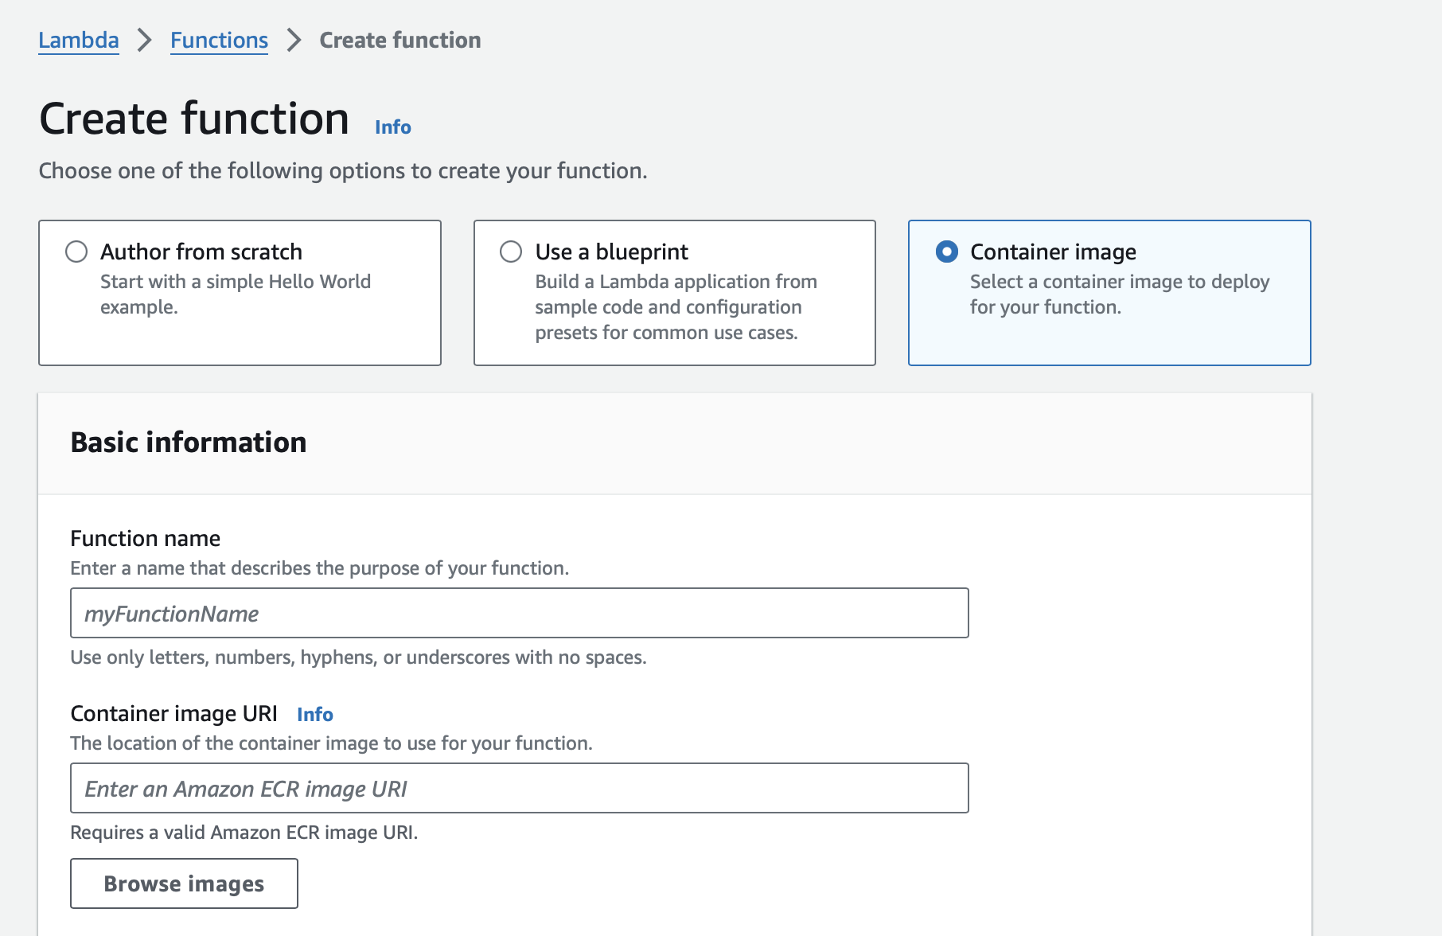1442x936 pixels.
Task: Select the Use a blueprint radio button
Action: tap(511, 252)
